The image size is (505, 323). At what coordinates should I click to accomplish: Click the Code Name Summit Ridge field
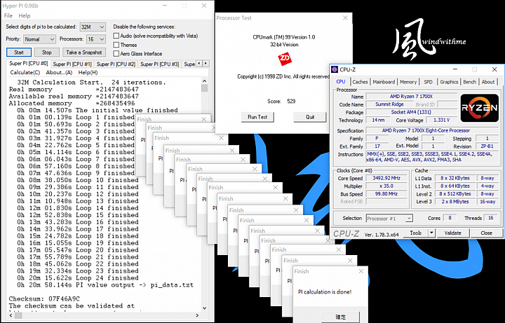coord(389,104)
